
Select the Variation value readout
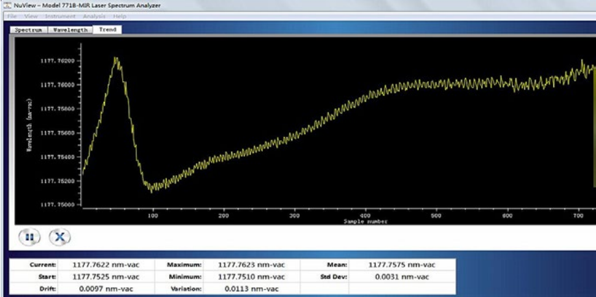coord(251,289)
